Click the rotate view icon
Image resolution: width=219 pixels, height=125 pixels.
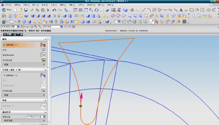tap(96, 10)
